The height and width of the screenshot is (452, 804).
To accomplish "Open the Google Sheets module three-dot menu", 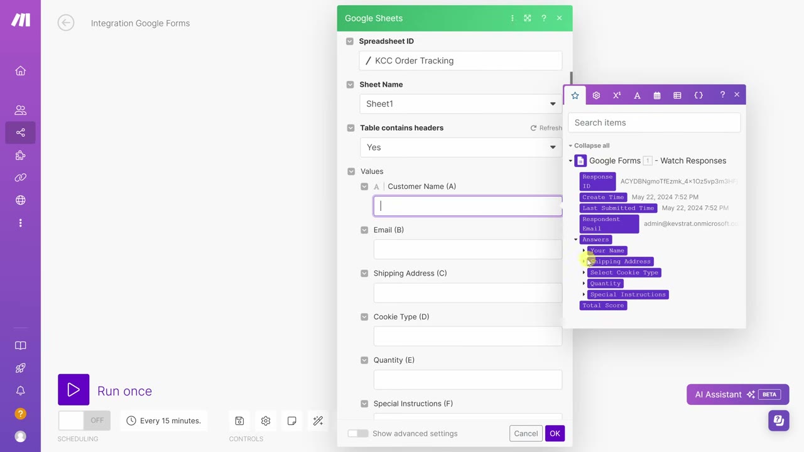I will [512, 18].
